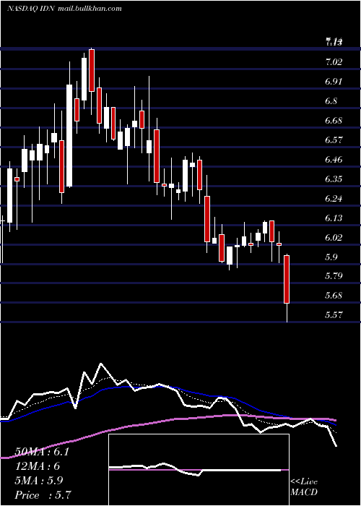Click the 6.35 price axis label

[334, 179]
